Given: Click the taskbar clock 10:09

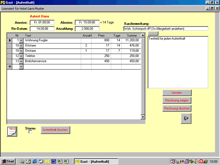Looking at the screenshot, I should click(x=214, y=162).
